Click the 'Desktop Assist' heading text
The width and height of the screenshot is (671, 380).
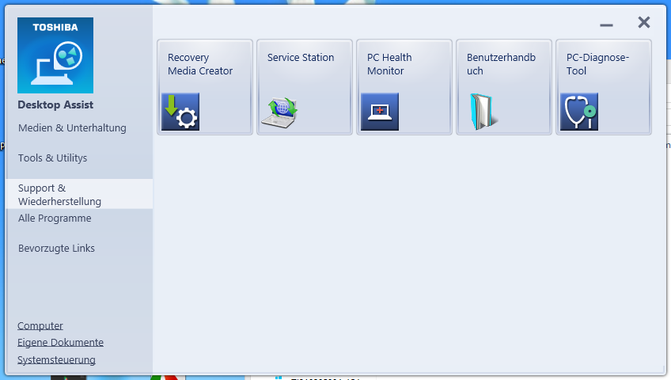coord(55,104)
